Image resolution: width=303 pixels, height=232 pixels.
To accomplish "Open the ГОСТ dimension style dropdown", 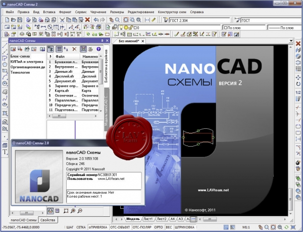I will click(x=271, y=20).
